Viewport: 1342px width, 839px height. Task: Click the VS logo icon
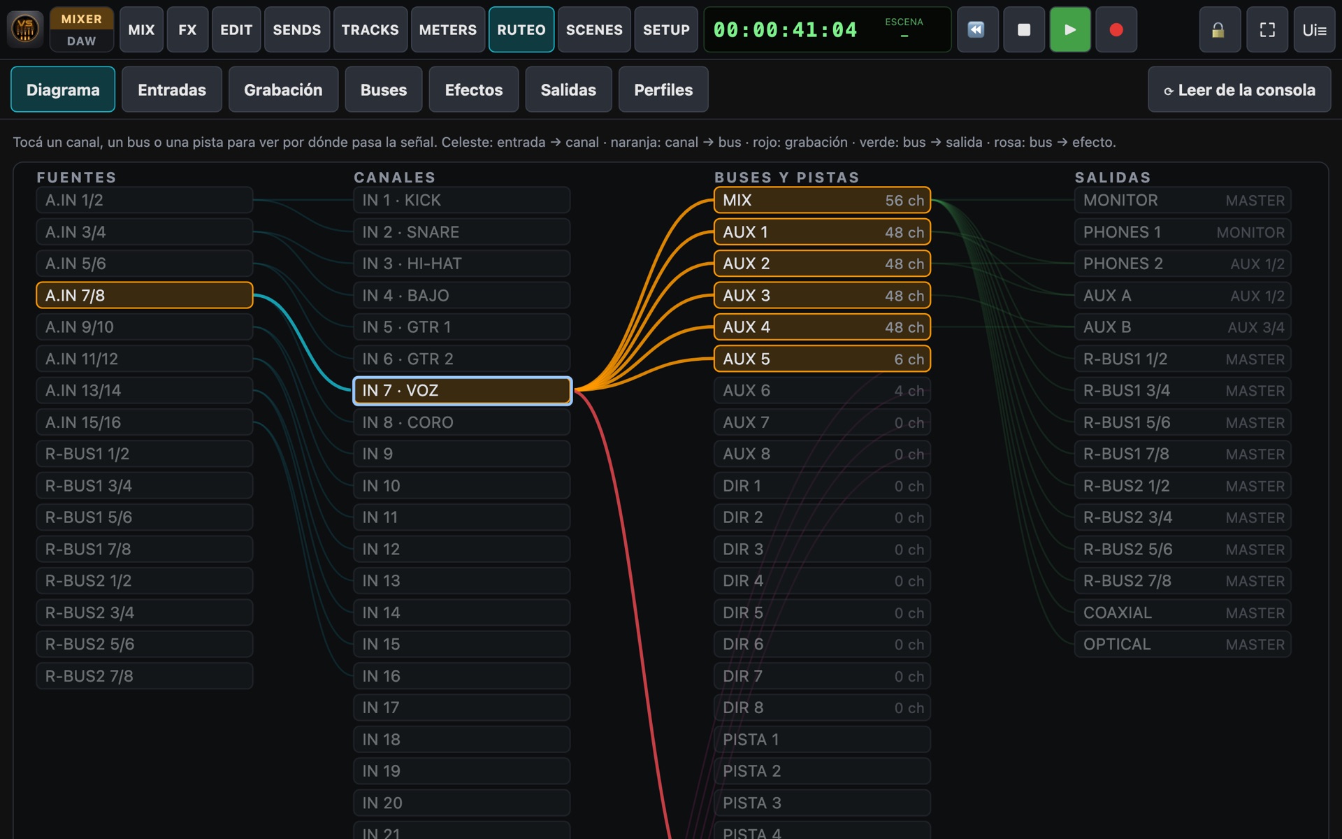[25, 29]
